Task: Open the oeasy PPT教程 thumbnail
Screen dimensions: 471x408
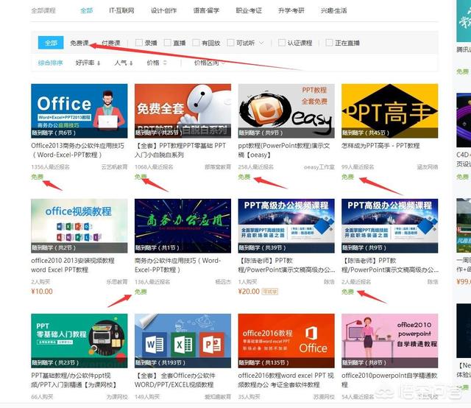Action: point(286,110)
